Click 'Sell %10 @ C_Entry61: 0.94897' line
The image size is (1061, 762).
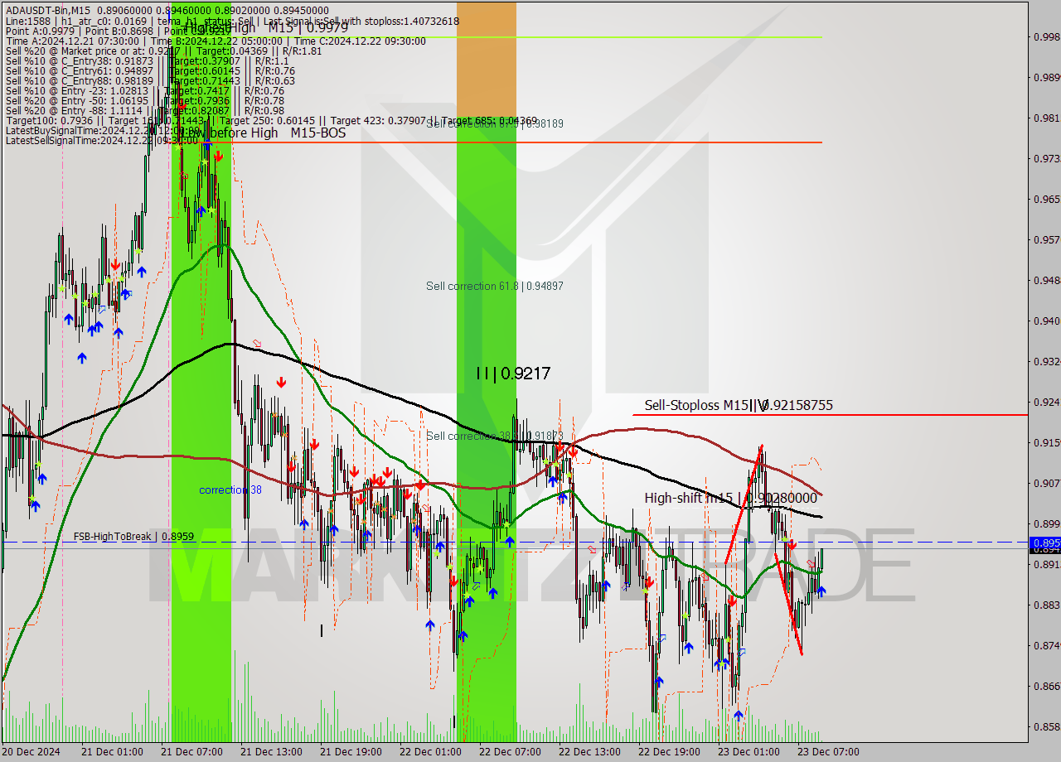coord(150,70)
